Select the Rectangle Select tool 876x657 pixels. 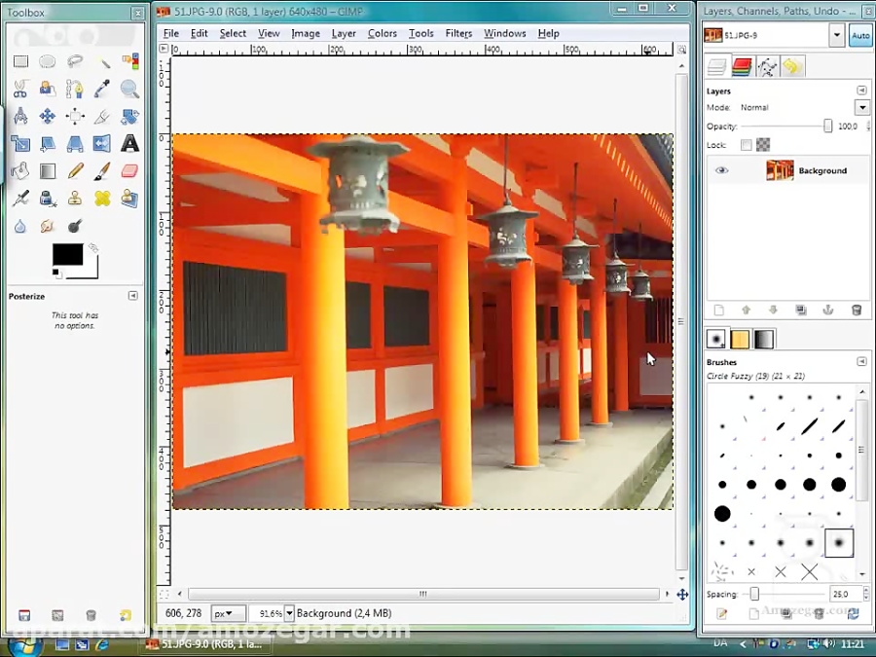coord(20,61)
